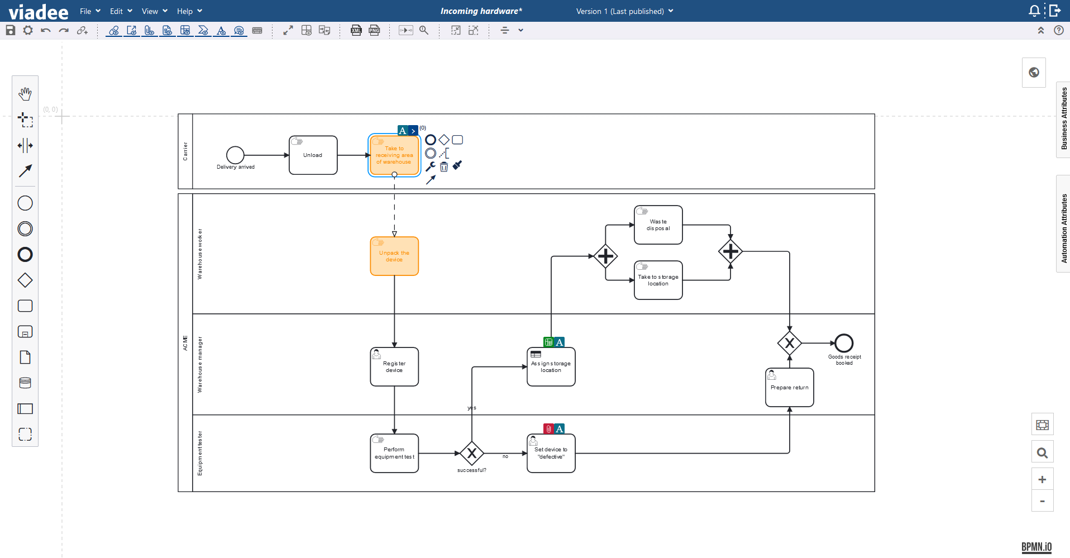1070x558 pixels.
Task: Toggle documents overlay visibility icon
Action: [168, 30]
